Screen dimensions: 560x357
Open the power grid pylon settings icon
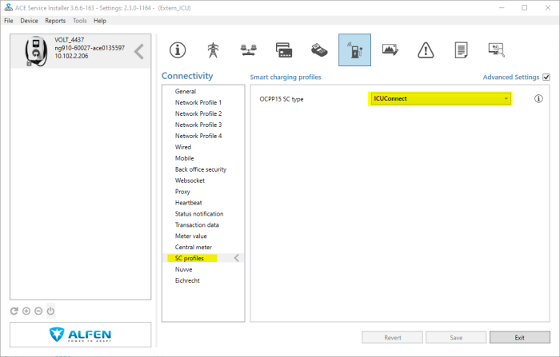point(213,50)
